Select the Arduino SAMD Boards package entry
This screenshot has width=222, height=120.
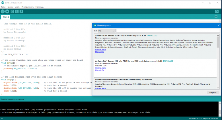155,84
